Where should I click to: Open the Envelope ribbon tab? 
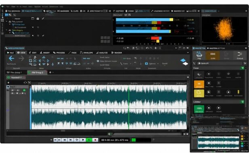coord(86,53)
